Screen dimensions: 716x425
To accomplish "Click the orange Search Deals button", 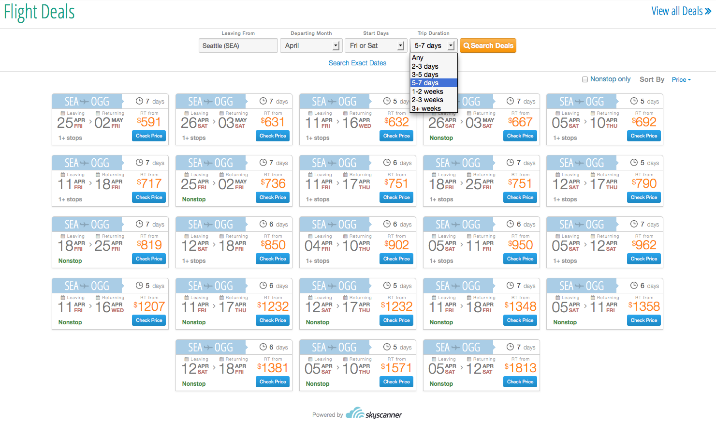I will tap(488, 46).
